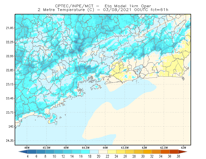Select the 16-18 cyan color swatch
The height and width of the screenshot is (159, 206).
click(x=85, y=152)
